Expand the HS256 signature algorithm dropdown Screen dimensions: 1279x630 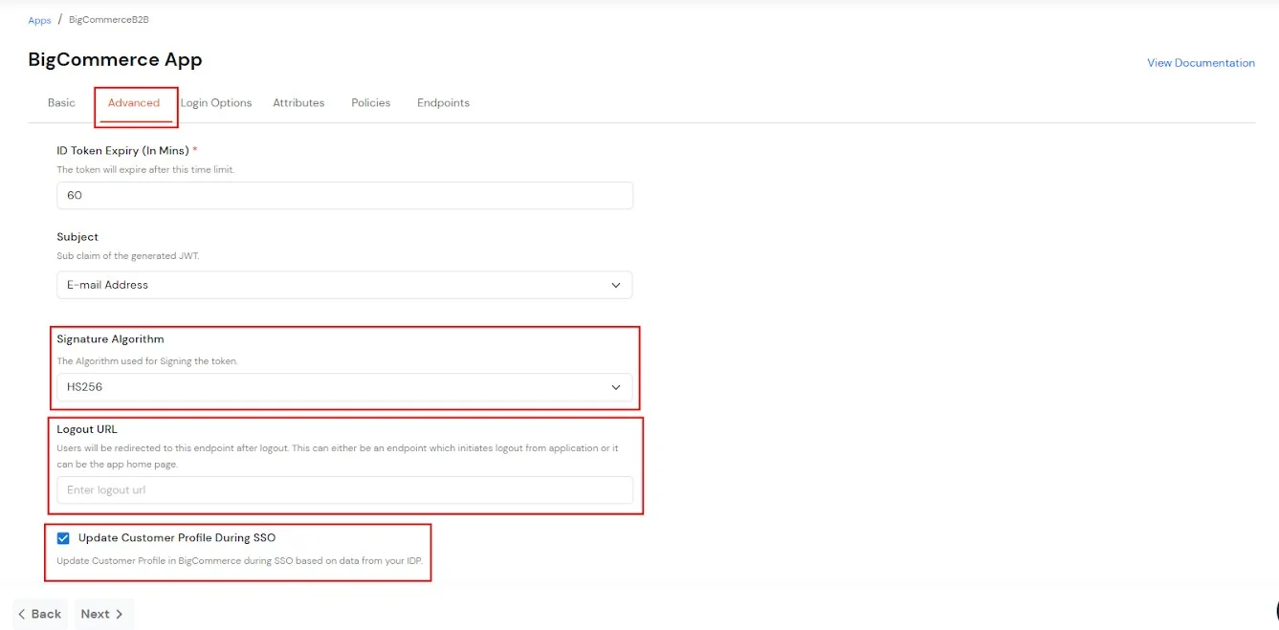point(344,387)
